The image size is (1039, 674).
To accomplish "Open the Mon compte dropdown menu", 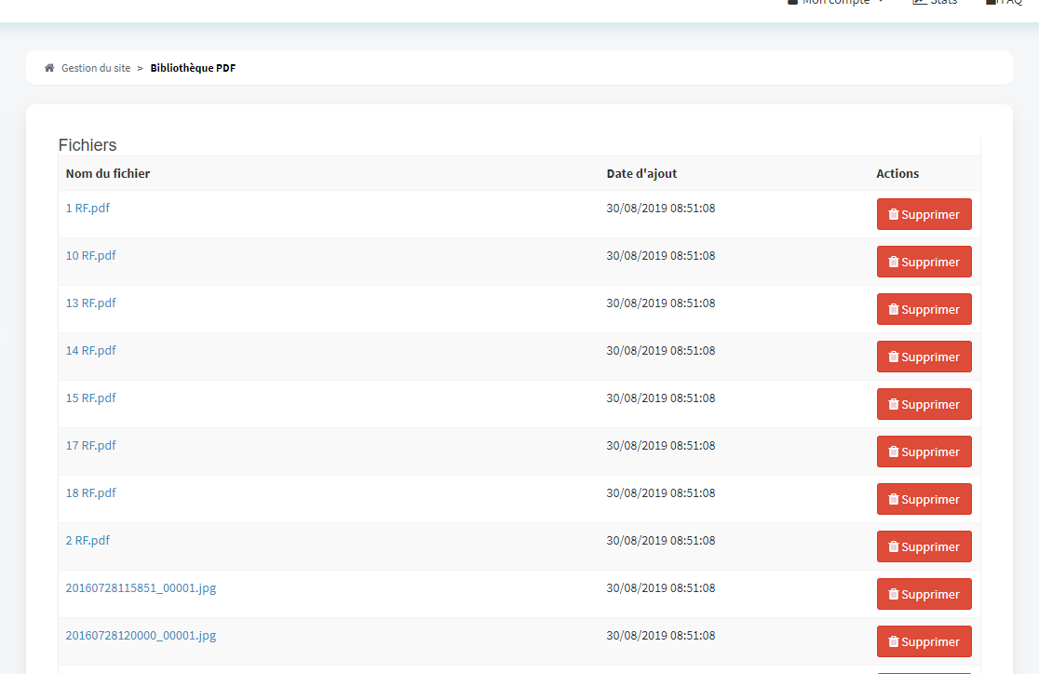I will click(836, 3).
